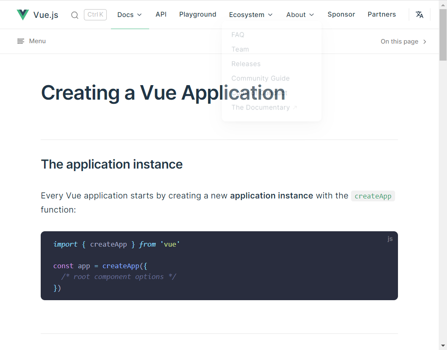Select Team in the About menu

(240, 49)
